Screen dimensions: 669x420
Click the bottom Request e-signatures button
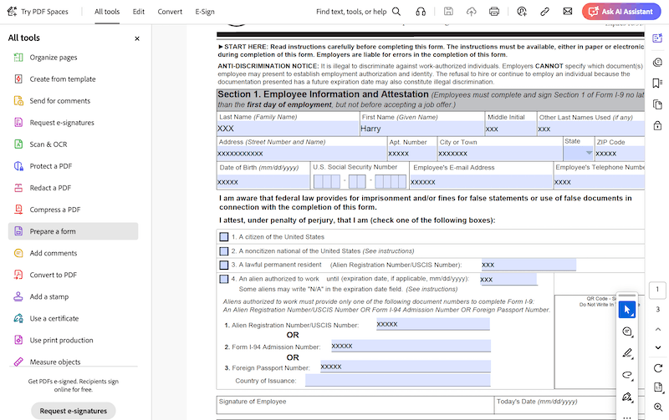[x=74, y=411]
